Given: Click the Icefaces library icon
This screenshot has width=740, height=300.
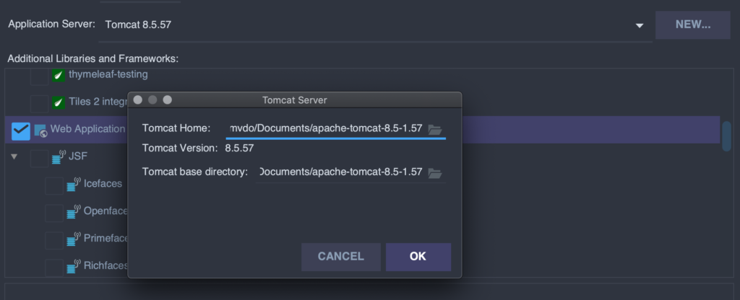Looking at the screenshot, I should pyautogui.click(x=73, y=185).
